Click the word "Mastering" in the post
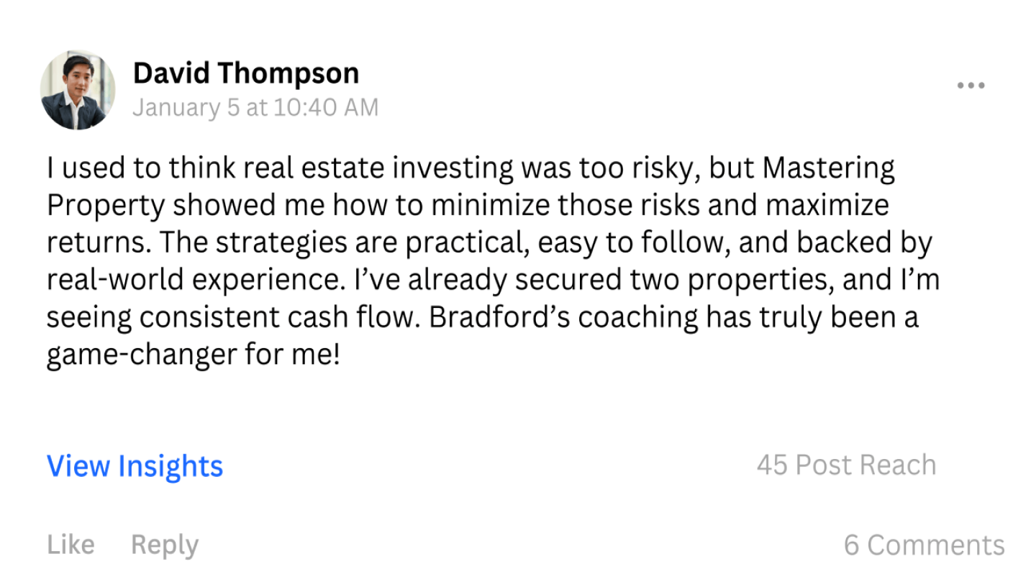 pyautogui.click(x=828, y=168)
